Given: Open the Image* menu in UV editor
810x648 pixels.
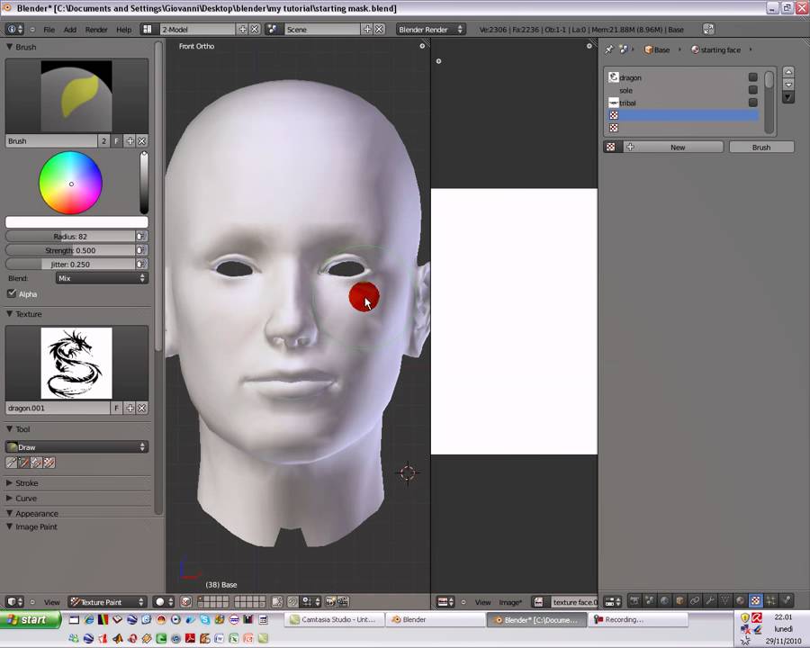Looking at the screenshot, I should pyautogui.click(x=510, y=602).
